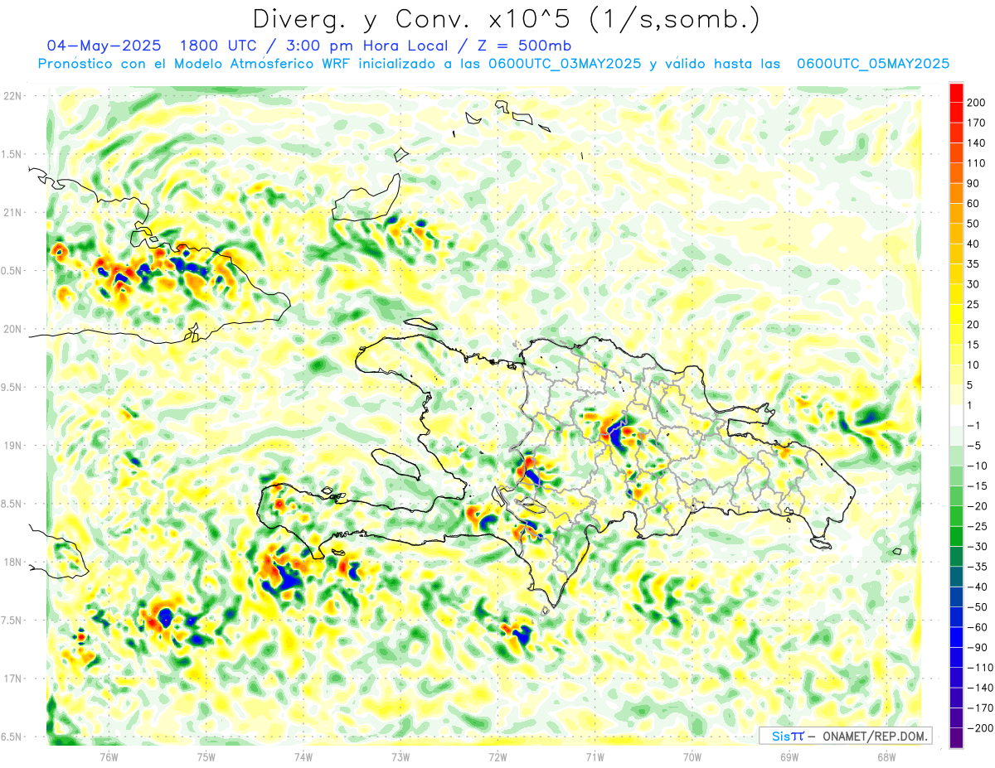Click the '0600UTC_03MAY2025' initialization text
The image size is (995, 768).
click(565, 64)
